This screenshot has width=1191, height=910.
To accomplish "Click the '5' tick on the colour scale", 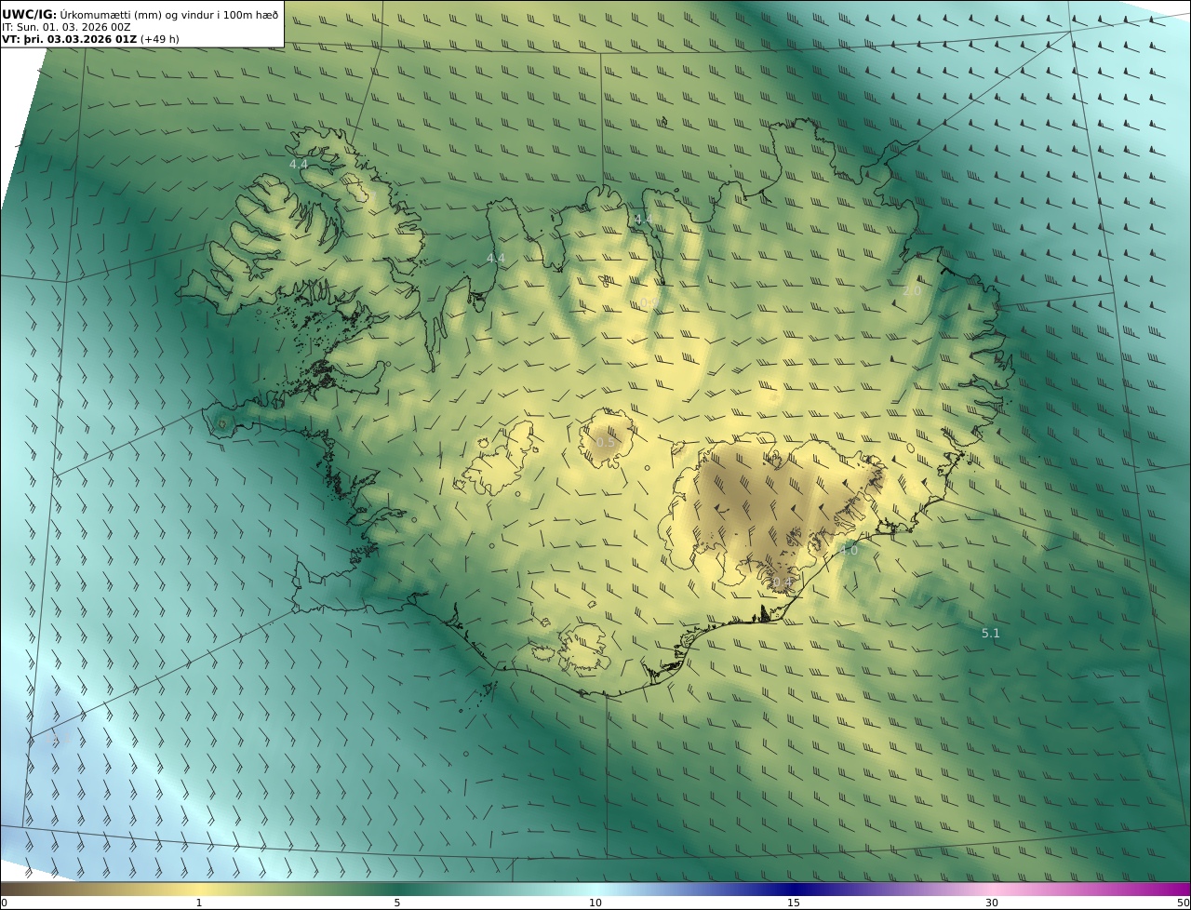I will (397, 903).
